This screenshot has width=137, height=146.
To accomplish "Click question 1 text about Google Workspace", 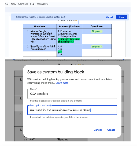I will click(43, 36).
